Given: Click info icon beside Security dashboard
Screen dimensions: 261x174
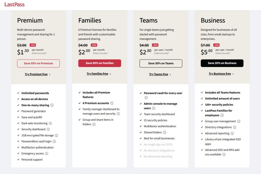Looking at the screenshot, I should tap(48, 129).
